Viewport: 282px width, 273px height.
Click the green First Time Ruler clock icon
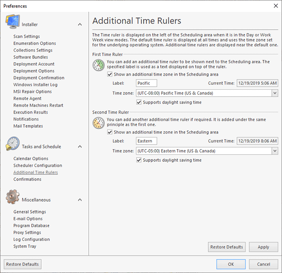point(99,65)
